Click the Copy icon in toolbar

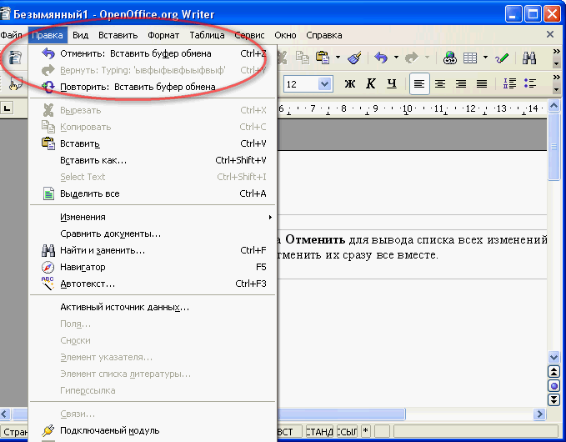coord(303,58)
